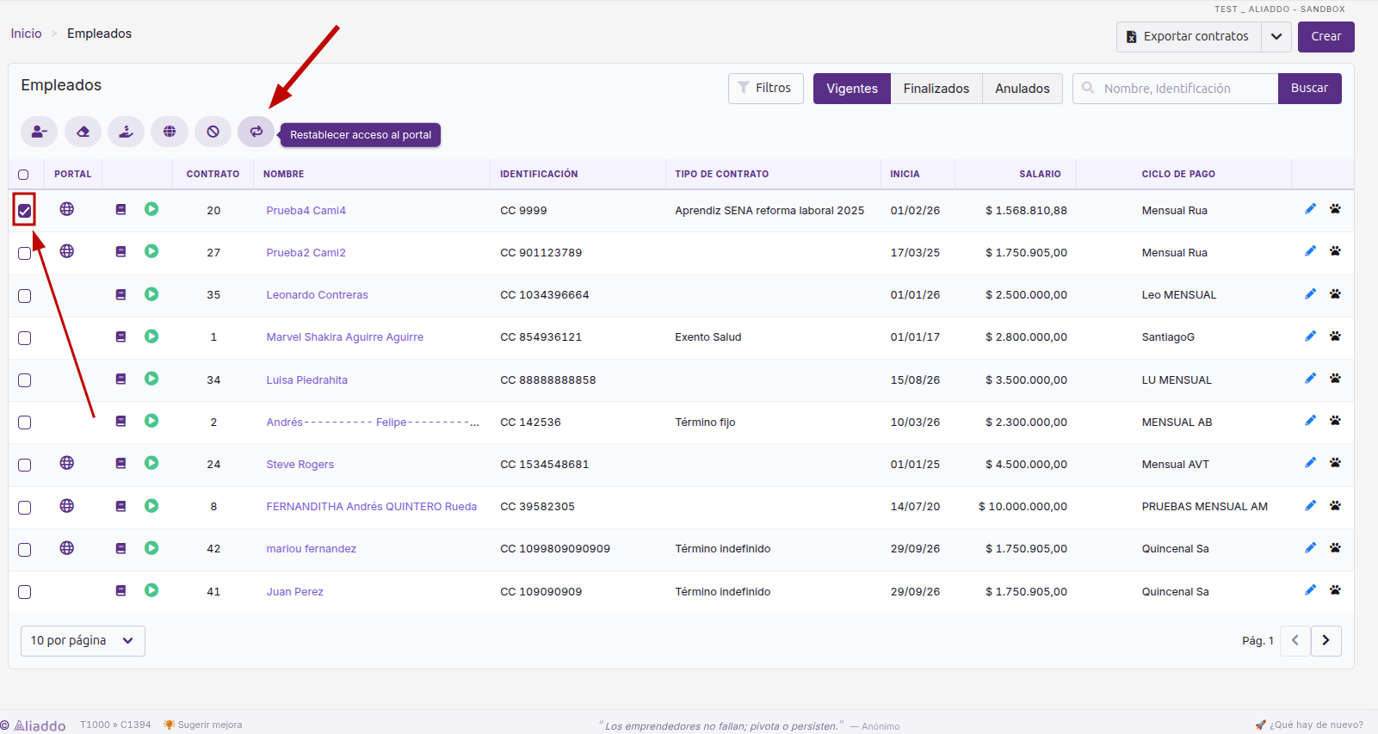Click the hand-shaped toolbar icon
1378x734 pixels.
pos(126,132)
